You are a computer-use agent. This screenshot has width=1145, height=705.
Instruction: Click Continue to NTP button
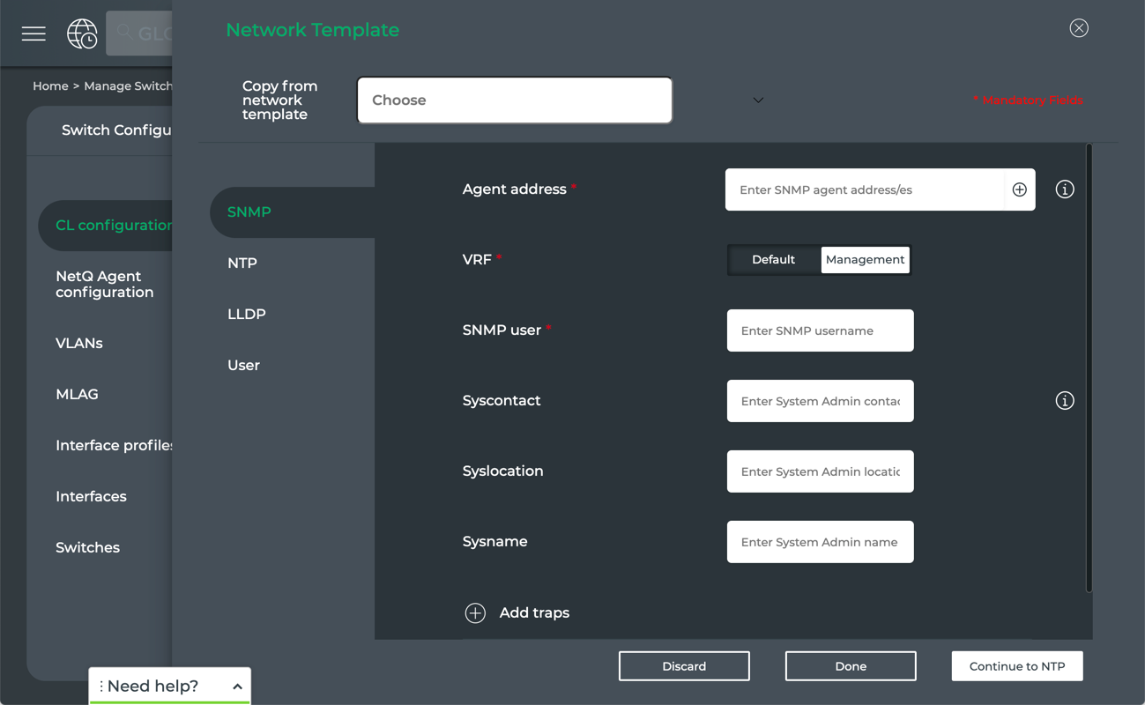(x=1016, y=666)
